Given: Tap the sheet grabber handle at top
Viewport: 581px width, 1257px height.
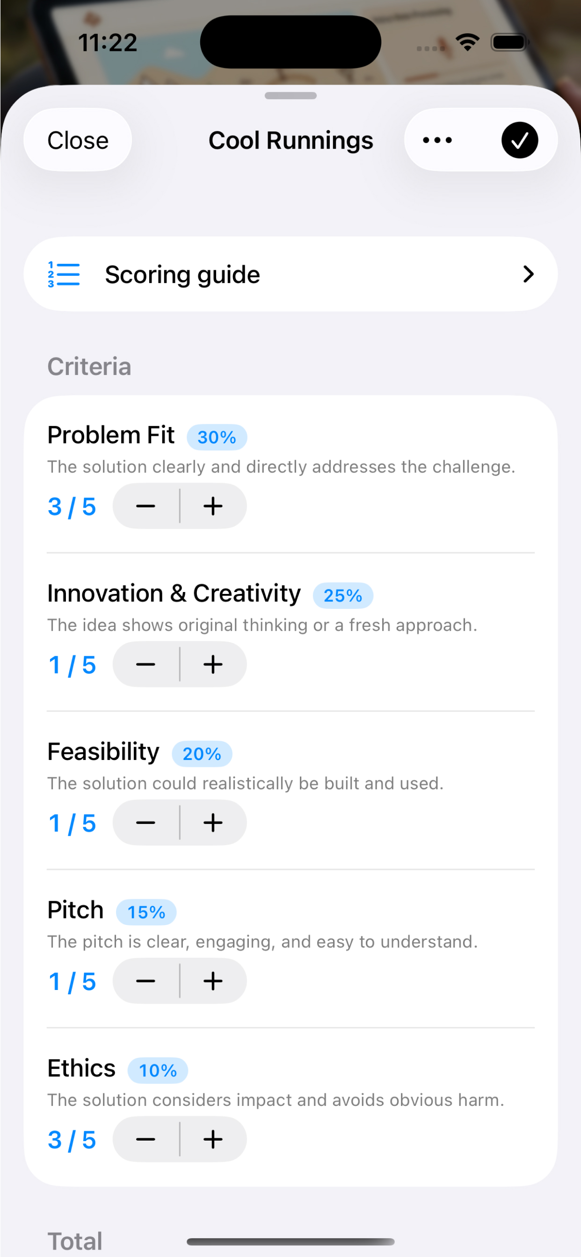Looking at the screenshot, I should (290, 96).
